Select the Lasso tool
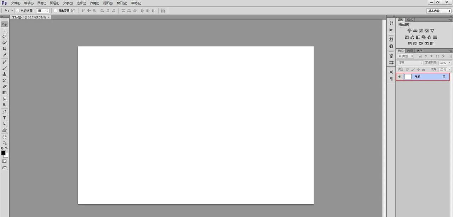 coord(5,37)
